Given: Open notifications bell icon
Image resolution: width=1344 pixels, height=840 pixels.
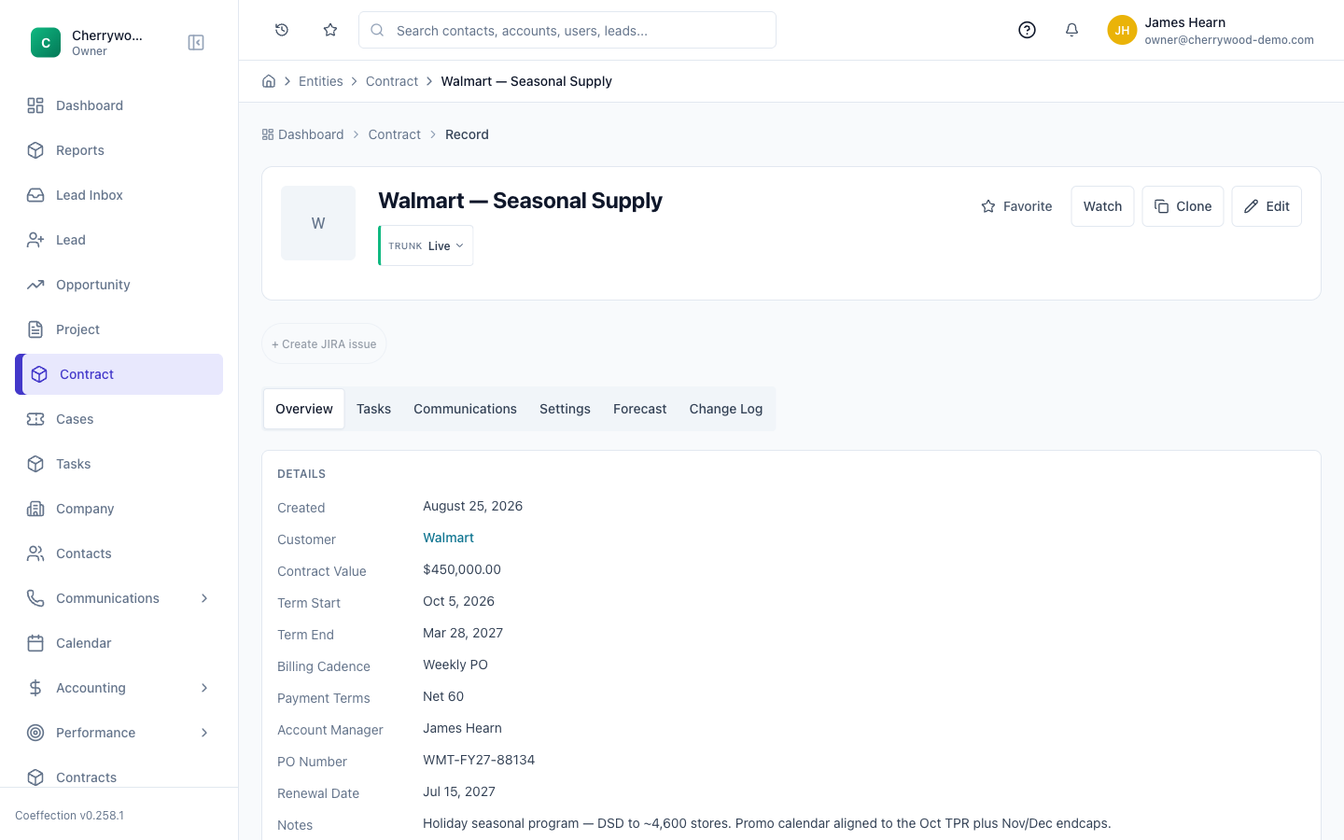Looking at the screenshot, I should pos(1071,30).
